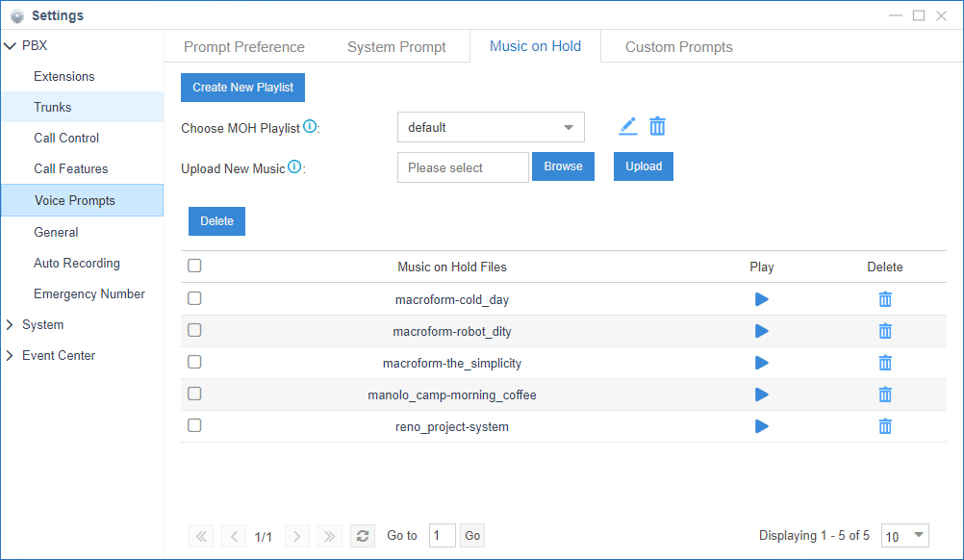
Task: Open the Choose MOH Playlist dropdown
Action: tap(491, 127)
